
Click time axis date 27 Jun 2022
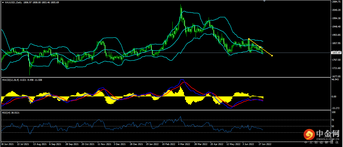point(265,144)
